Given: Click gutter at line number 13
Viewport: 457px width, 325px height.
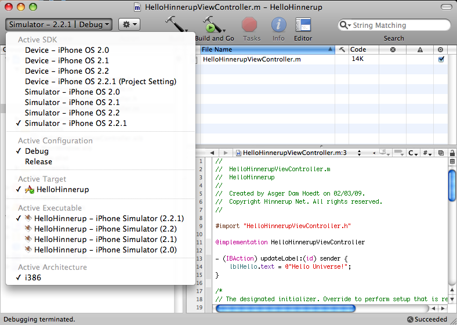Looking at the screenshot, I should pyautogui.click(x=200, y=258).
